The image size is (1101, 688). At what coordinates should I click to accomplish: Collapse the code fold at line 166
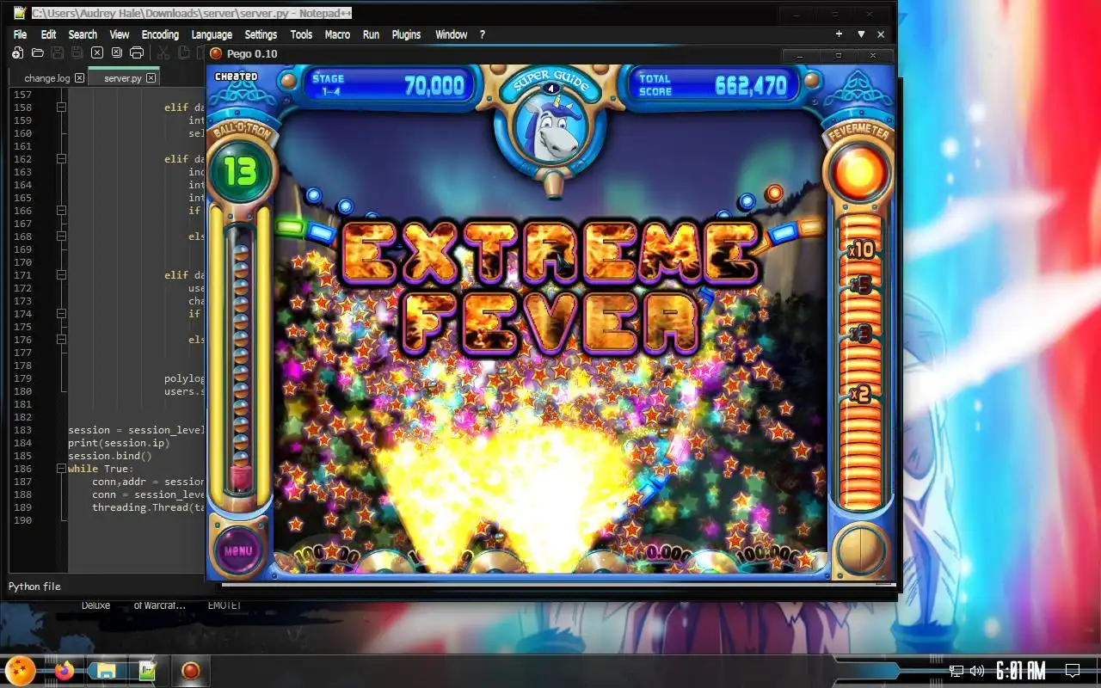tap(61, 211)
